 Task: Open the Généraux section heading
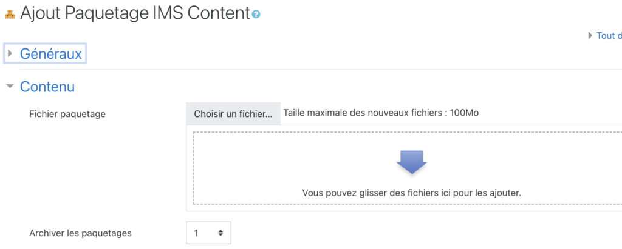point(51,53)
